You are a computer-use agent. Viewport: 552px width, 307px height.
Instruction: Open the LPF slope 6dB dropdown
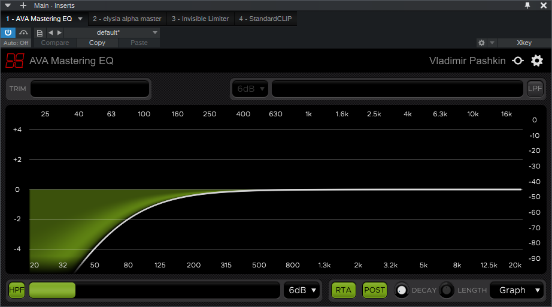[250, 89]
